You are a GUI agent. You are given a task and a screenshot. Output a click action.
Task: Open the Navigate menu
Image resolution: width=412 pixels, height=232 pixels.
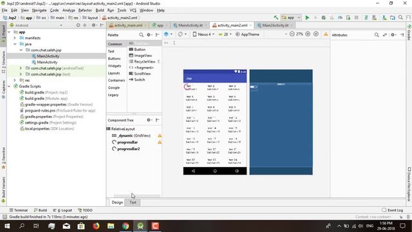39,10
